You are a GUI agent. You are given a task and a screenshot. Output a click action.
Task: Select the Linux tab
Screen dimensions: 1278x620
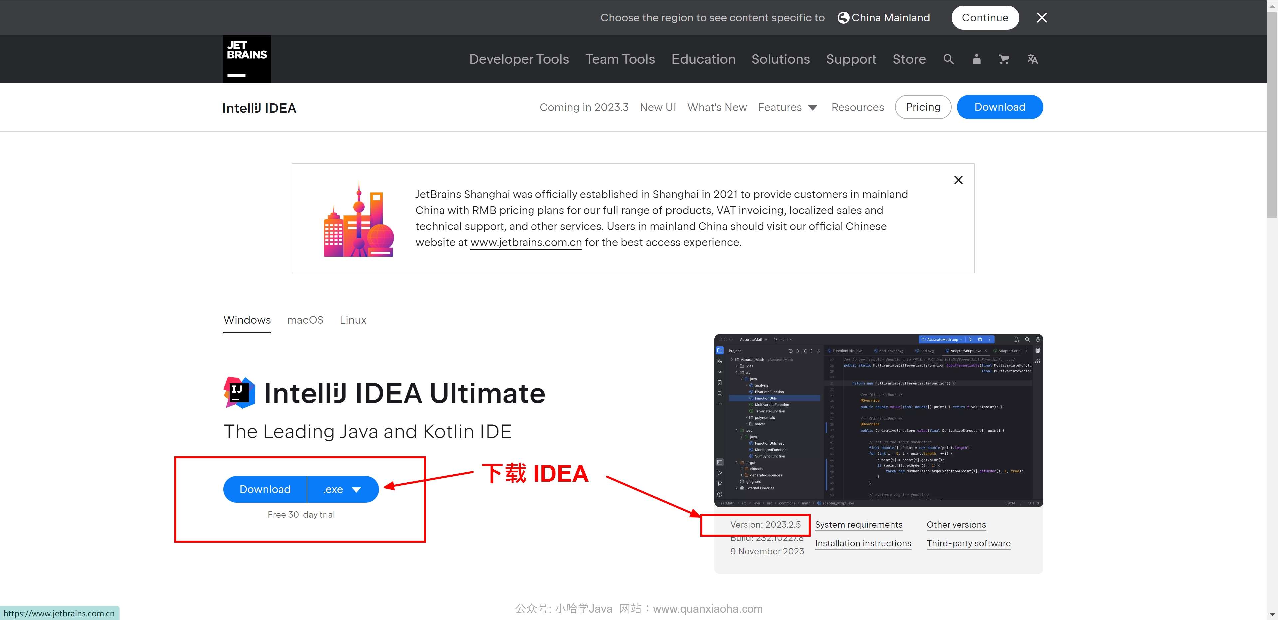coord(353,320)
